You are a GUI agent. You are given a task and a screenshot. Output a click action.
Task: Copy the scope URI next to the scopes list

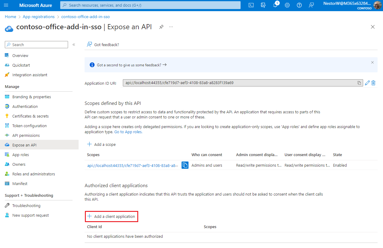[x=185, y=165]
